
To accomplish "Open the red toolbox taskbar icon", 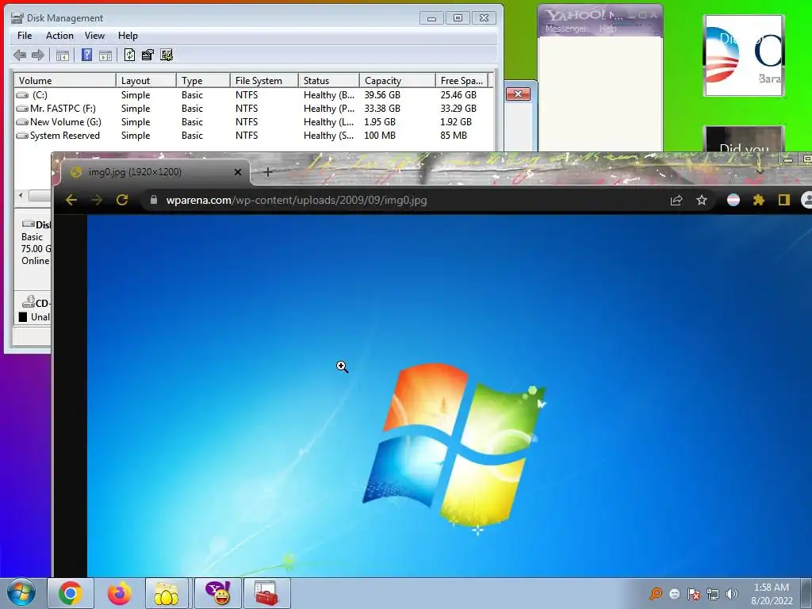I will coord(266,593).
